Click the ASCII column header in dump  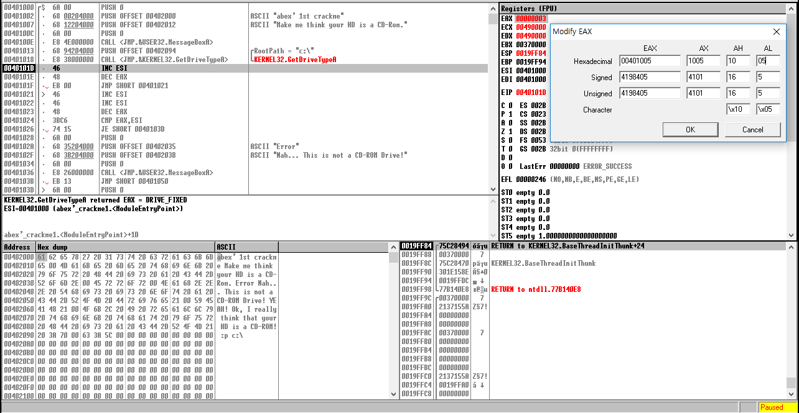click(x=247, y=247)
